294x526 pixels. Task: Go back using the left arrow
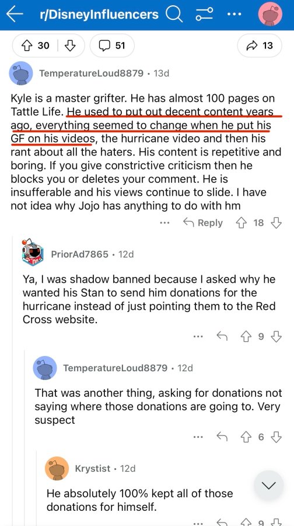pyautogui.click(x=15, y=15)
